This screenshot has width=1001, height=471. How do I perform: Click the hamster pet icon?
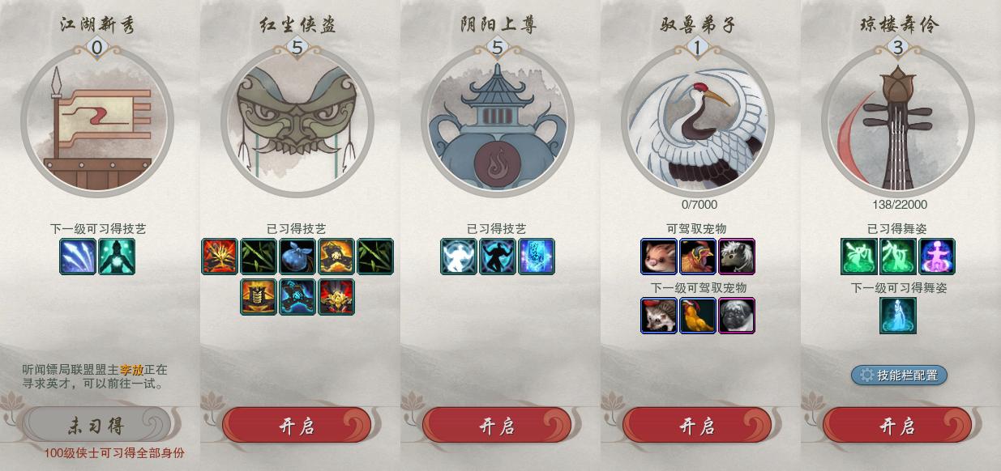point(659,257)
